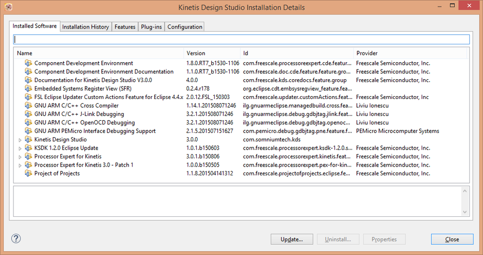Click the description pane scroll down arrow
This screenshot has width=483, height=255.
pyautogui.click(x=465, y=212)
